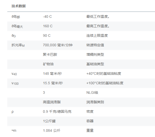Select the 700,000 毫米/分钟 value
Image resolution: width=155 pixels, height=137 pixels.
(58, 45)
